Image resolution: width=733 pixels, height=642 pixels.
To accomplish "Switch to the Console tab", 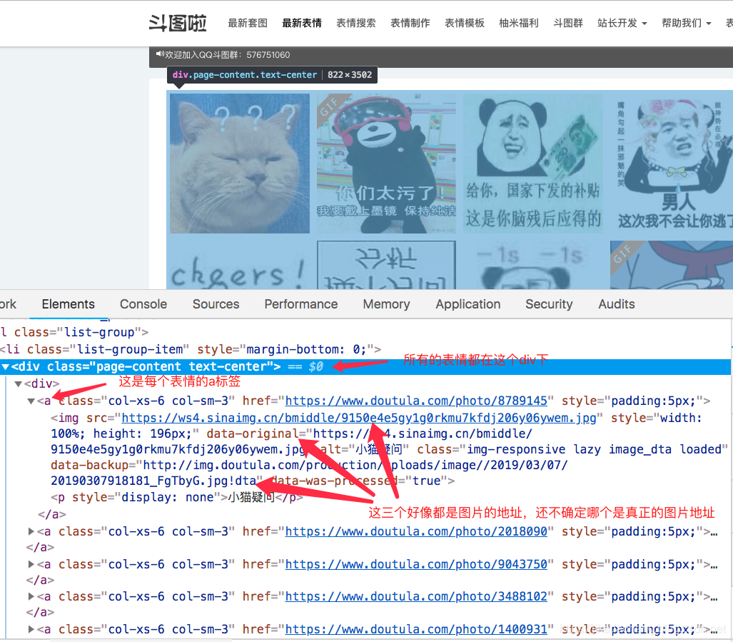I will 143,304.
